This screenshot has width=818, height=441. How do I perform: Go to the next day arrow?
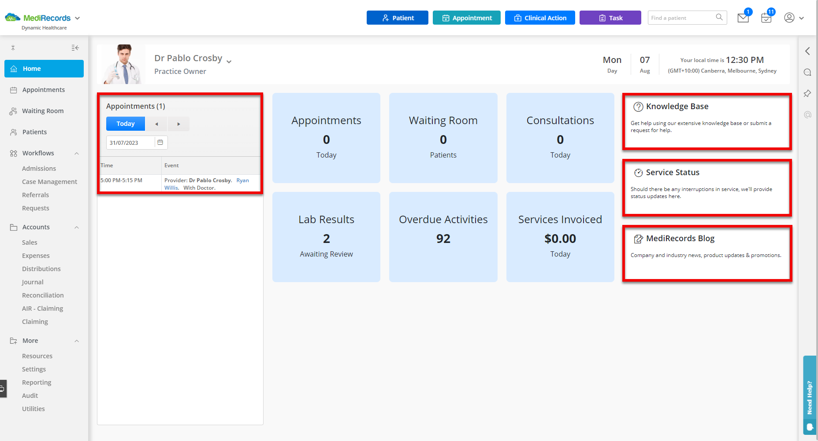[178, 124]
